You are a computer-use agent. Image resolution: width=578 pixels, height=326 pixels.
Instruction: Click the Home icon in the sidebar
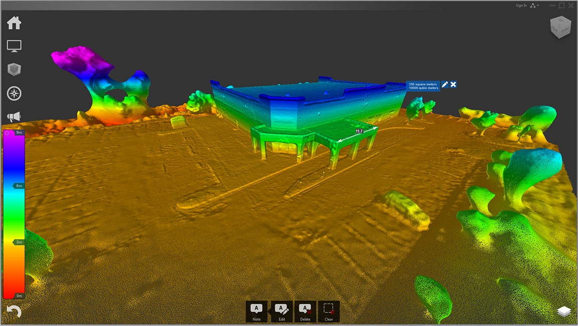point(15,22)
